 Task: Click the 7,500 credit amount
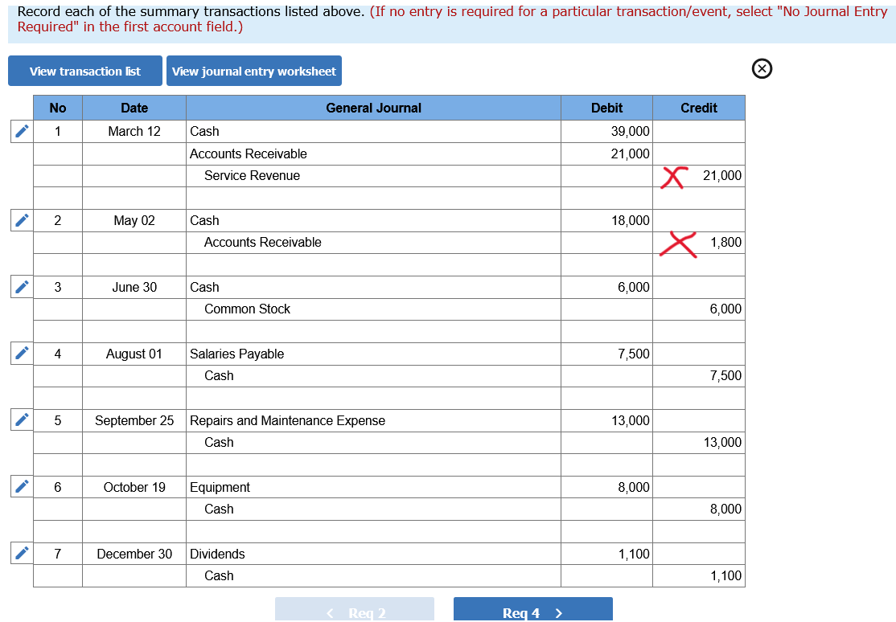point(699,376)
